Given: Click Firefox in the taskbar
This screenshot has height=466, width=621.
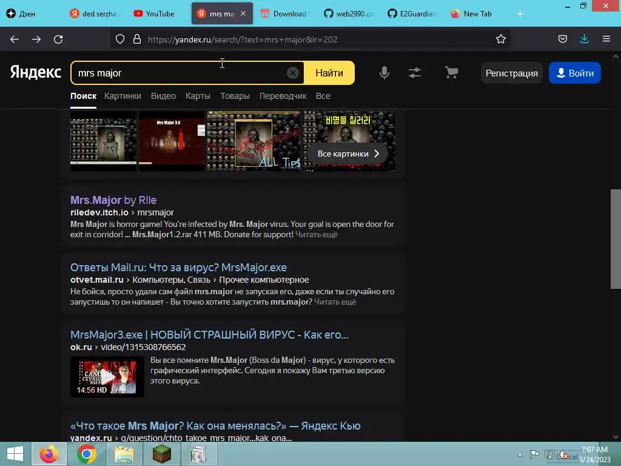Looking at the screenshot, I should 49,454.
